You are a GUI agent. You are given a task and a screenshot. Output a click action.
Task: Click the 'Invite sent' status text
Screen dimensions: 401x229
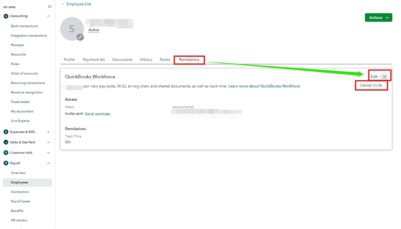[74, 114]
